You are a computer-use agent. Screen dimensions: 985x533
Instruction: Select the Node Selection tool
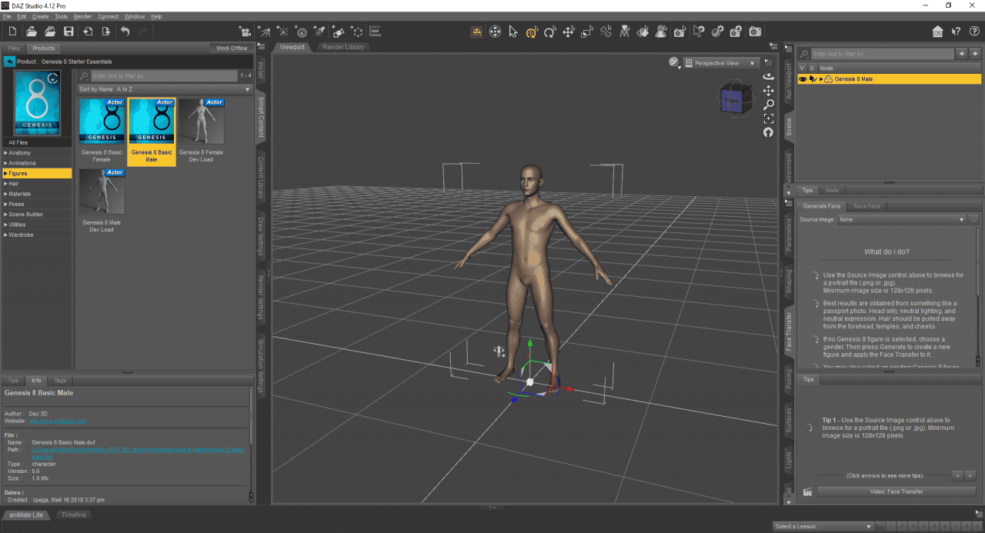[x=513, y=32]
